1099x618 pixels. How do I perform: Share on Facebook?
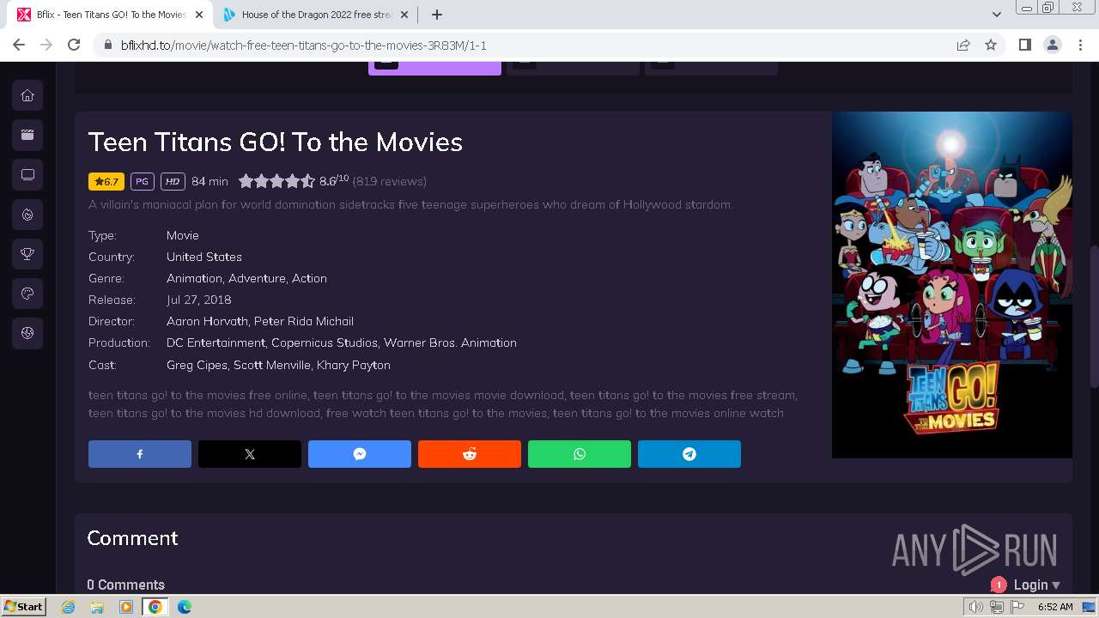[x=140, y=454]
